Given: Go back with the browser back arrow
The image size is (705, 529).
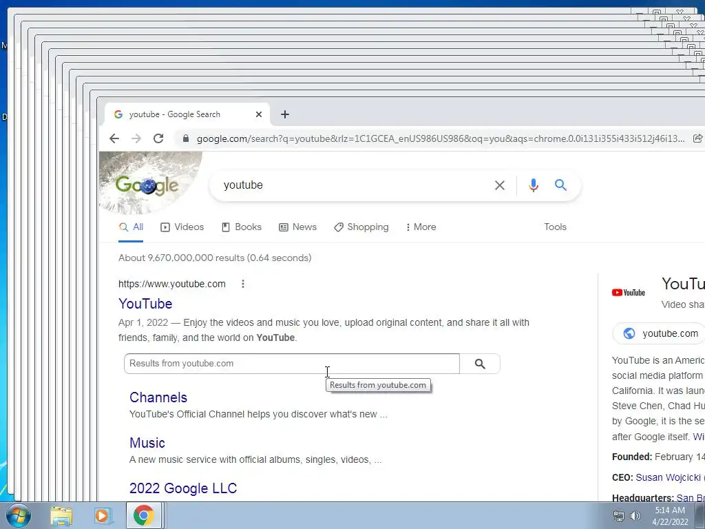Looking at the screenshot, I should click(x=114, y=138).
